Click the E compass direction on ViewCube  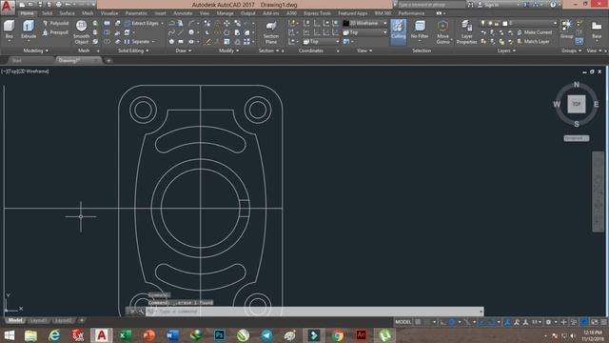click(x=597, y=104)
